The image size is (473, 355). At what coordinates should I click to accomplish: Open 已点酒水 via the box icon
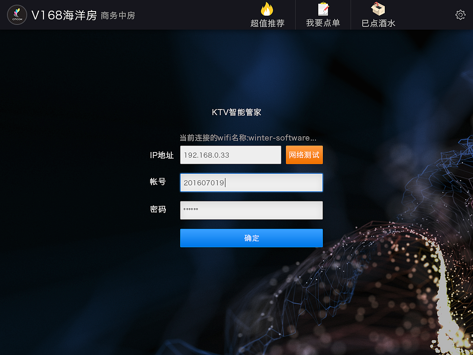tap(378, 9)
